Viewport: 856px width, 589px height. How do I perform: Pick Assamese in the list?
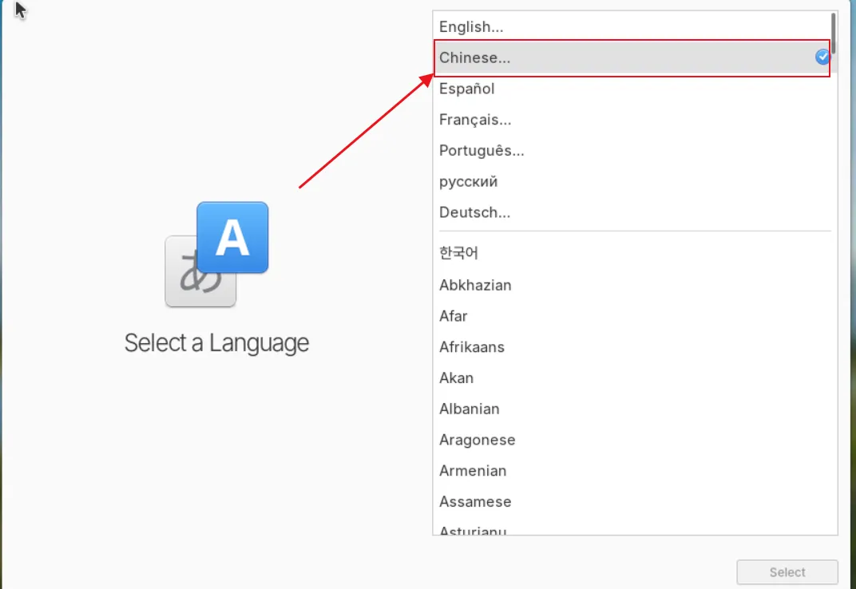pyautogui.click(x=475, y=502)
